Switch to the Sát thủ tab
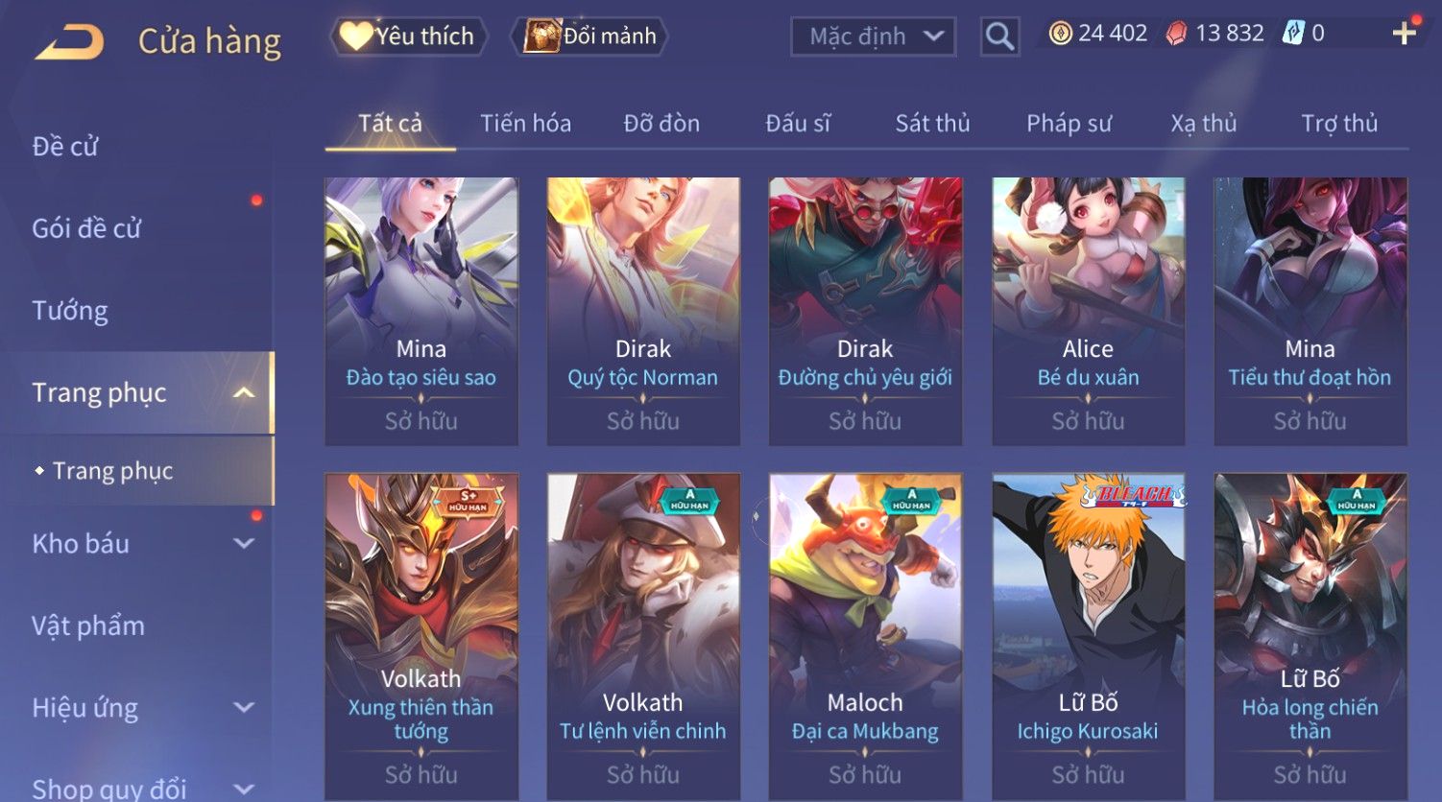Screen dimensions: 1442x802 point(932,123)
